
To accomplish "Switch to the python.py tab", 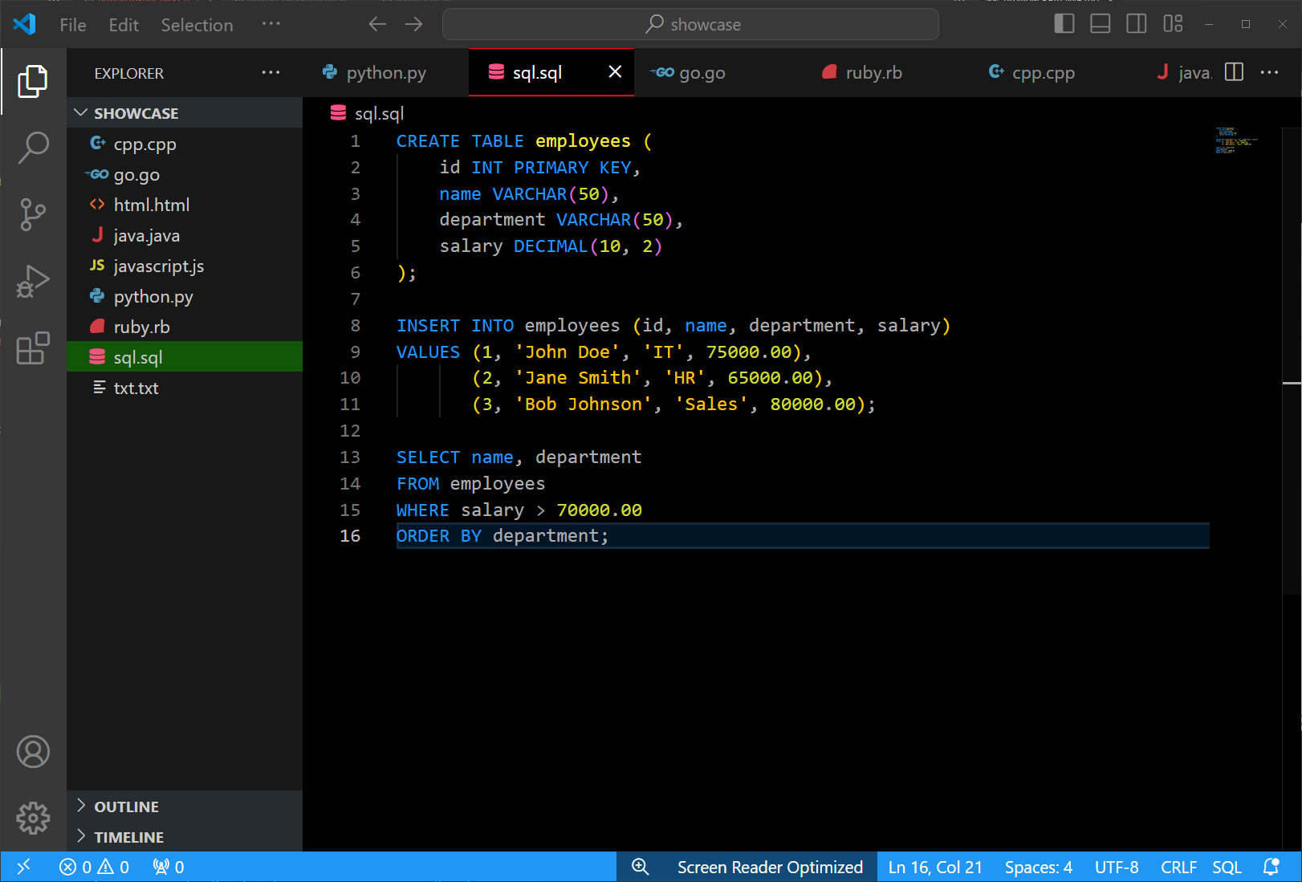I will point(386,72).
